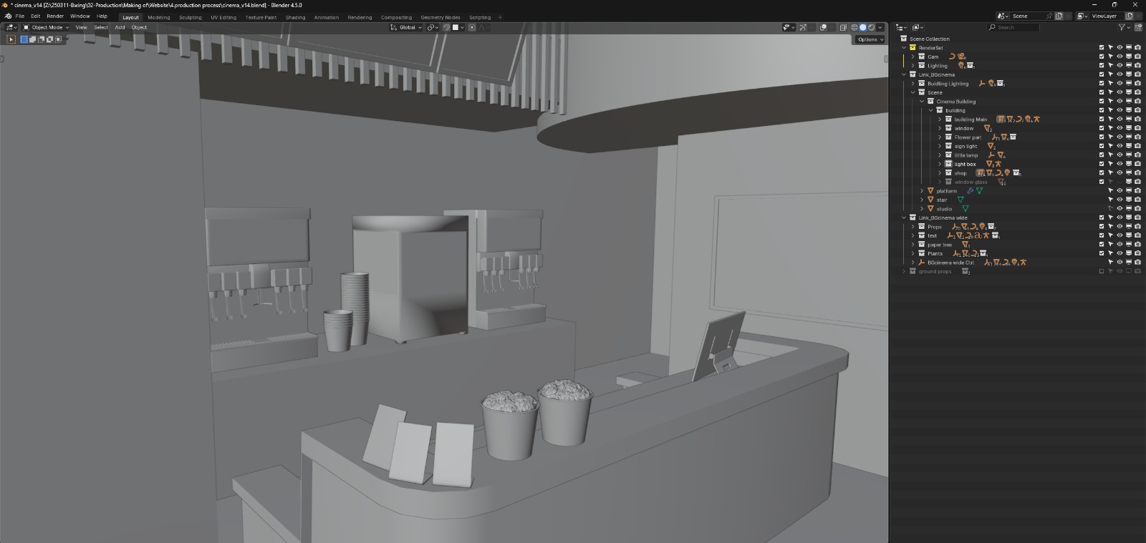Image resolution: width=1146 pixels, height=543 pixels.
Task: Open the outliner filter funnel
Action: click(x=1122, y=27)
